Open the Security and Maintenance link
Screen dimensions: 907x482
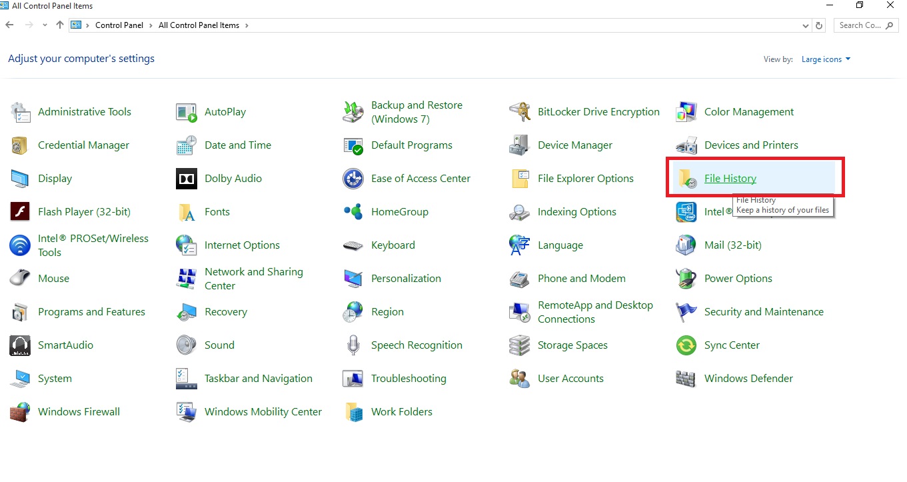pyautogui.click(x=764, y=312)
